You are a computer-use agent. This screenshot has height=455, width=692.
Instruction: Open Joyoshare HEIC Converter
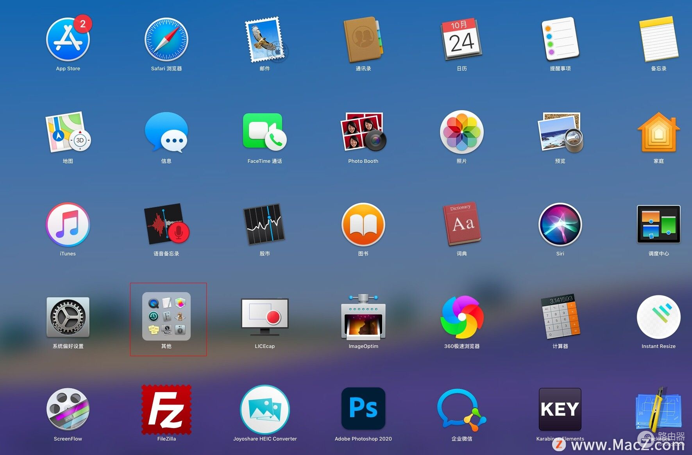(265, 410)
